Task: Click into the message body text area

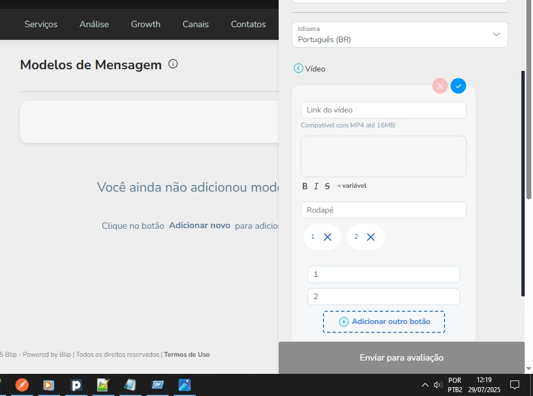Action: [383, 156]
